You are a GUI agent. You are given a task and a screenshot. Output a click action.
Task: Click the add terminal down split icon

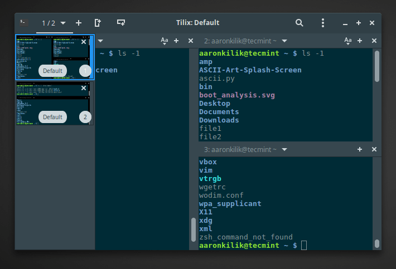121,23
